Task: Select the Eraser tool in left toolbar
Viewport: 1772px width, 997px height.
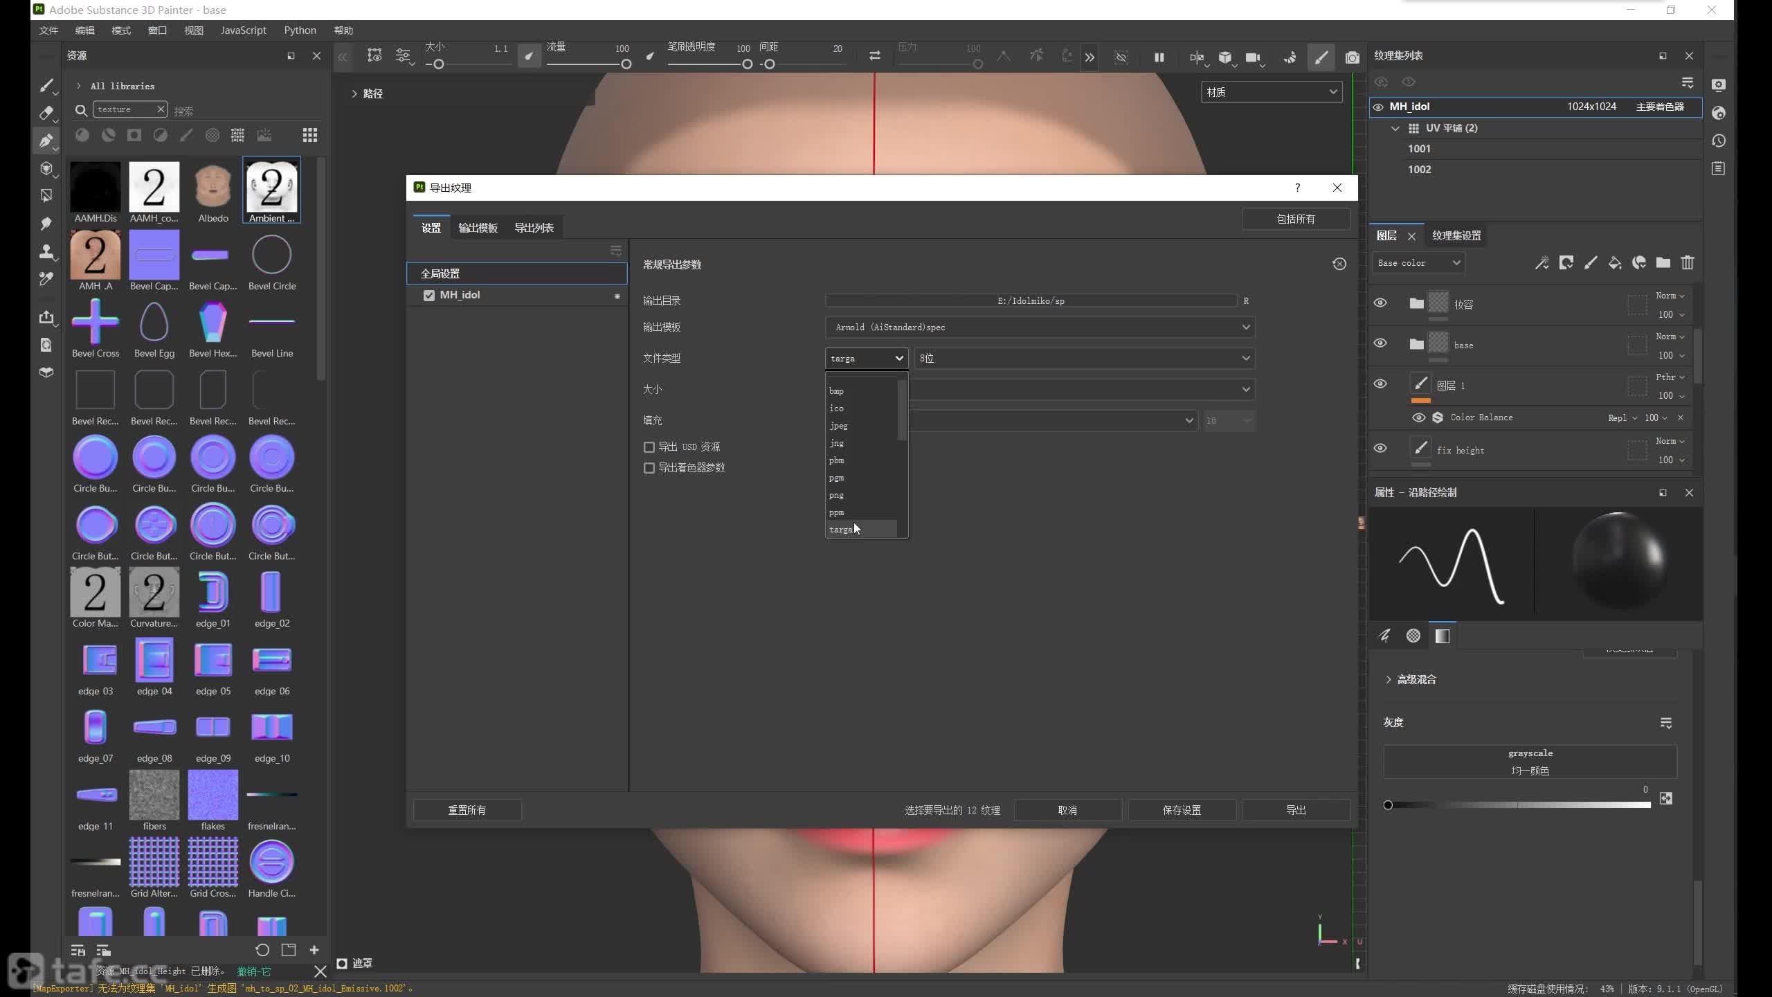Action: (46, 113)
